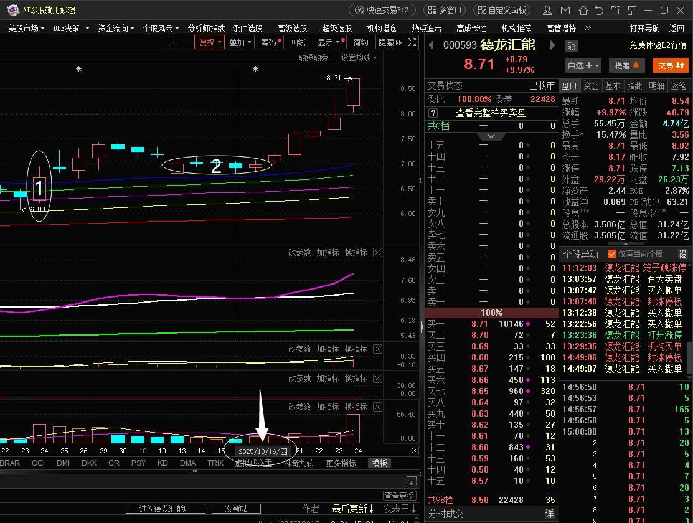Select 条件选股 menu item

point(248,28)
